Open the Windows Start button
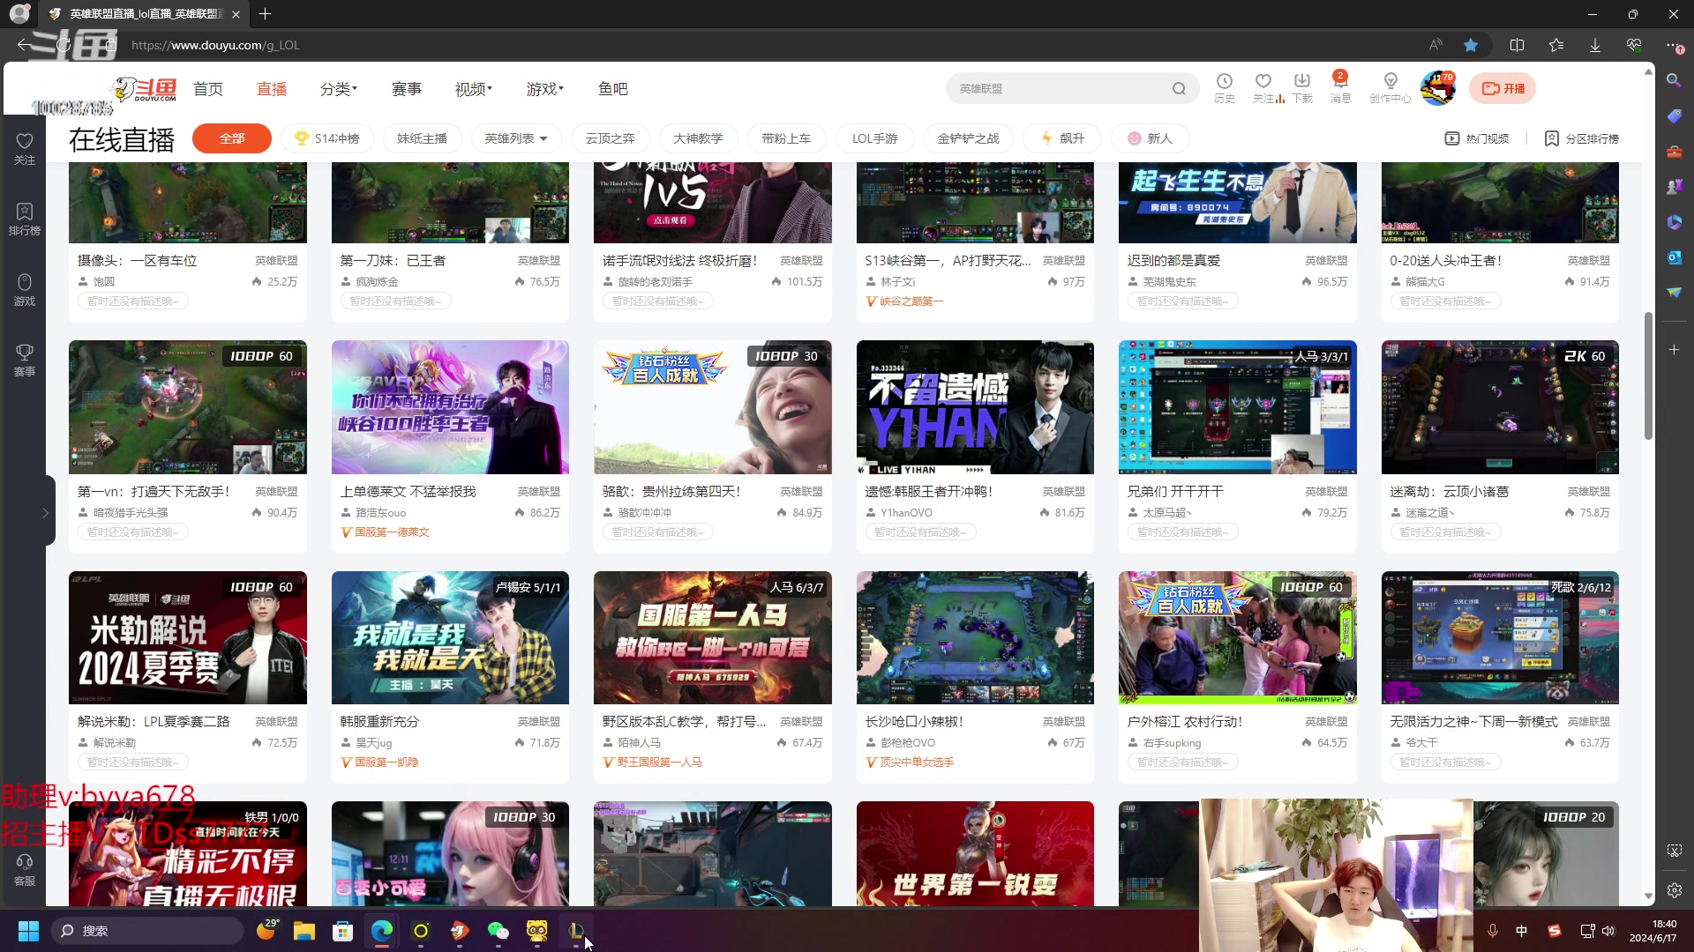This screenshot has height=952, width=1694. [x=28, y=931]
